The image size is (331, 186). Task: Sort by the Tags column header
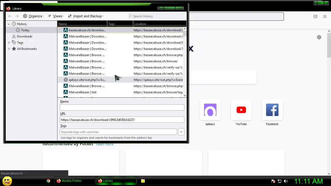120,24
